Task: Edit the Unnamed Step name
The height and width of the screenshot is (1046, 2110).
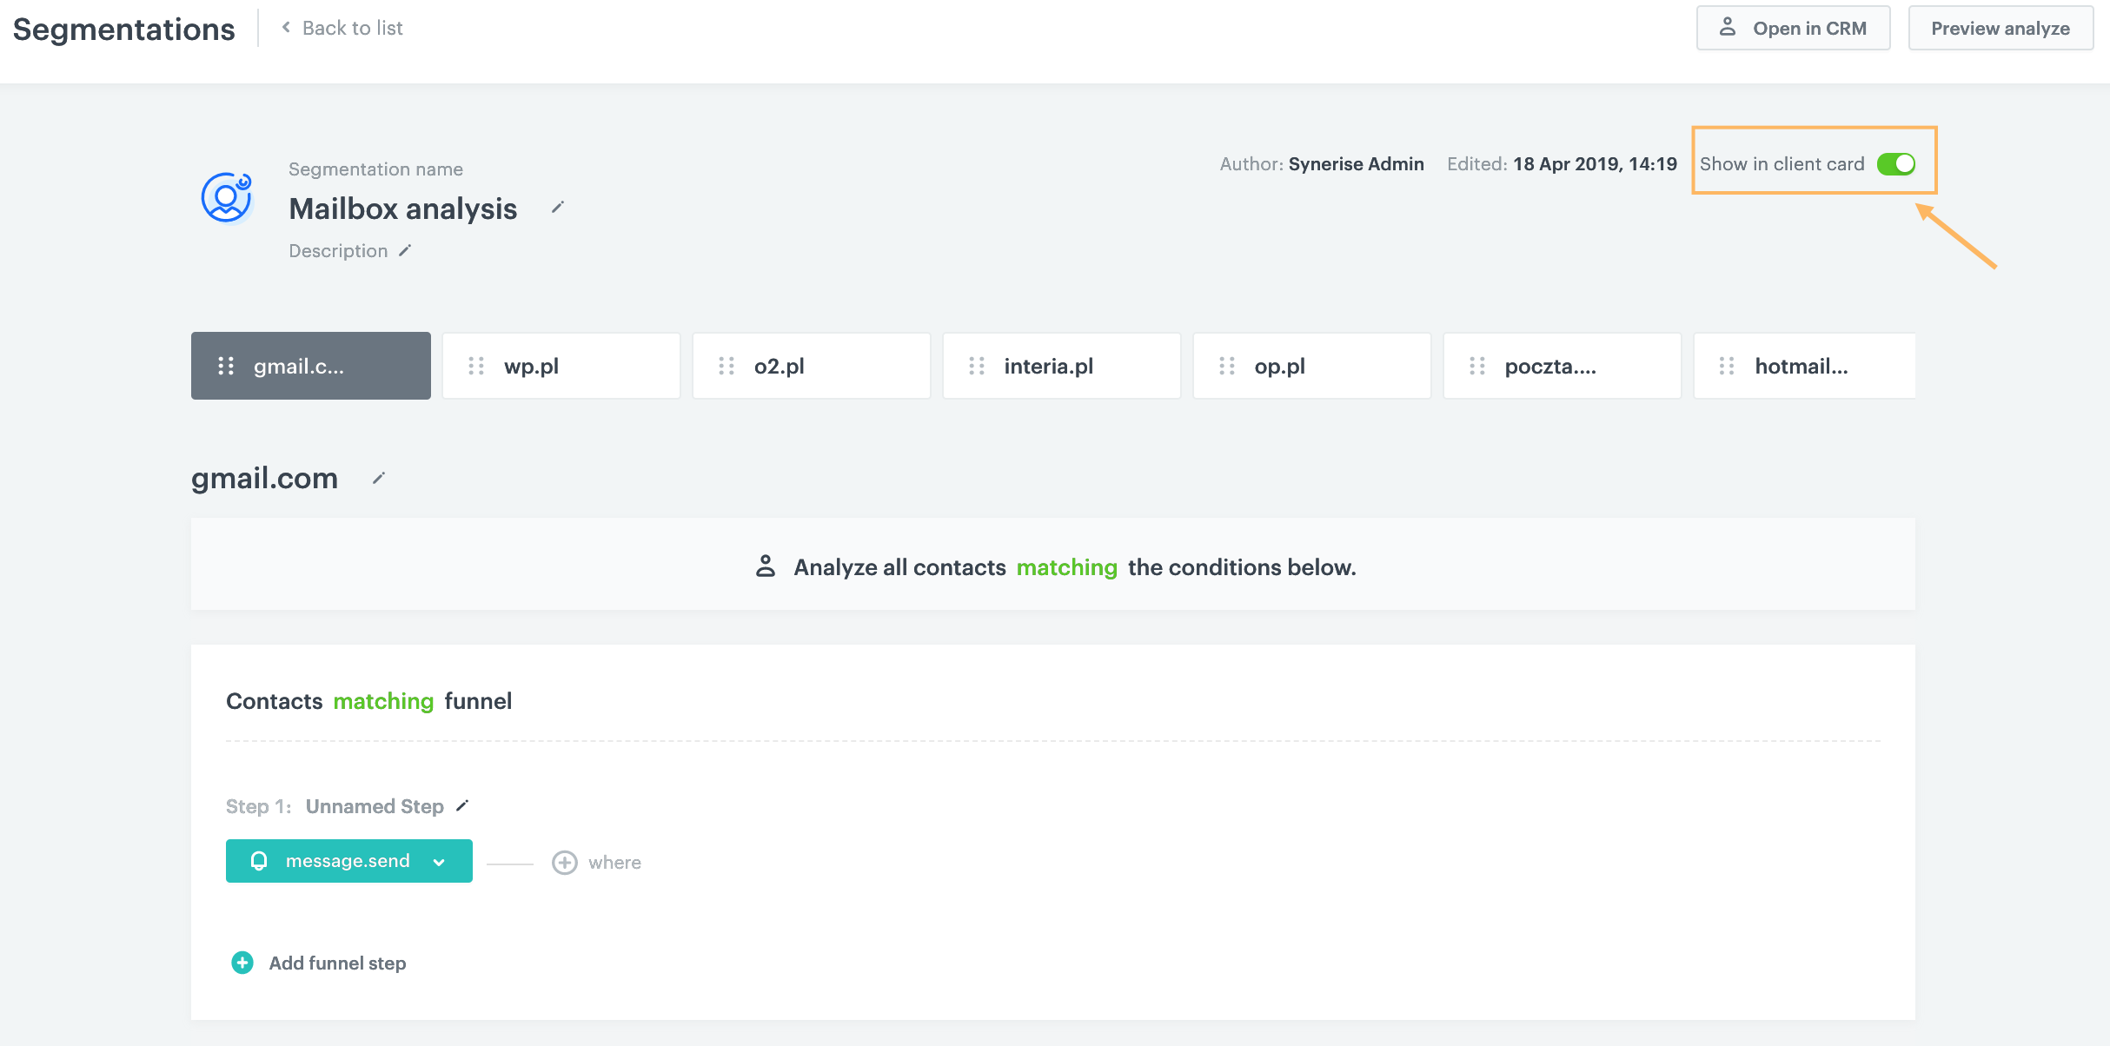Action: click(x=461, y=805)
